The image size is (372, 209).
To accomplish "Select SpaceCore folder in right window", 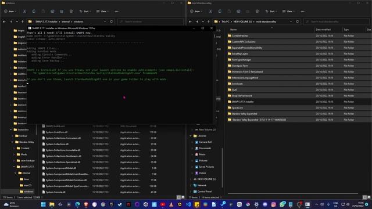I will [298, 107].
